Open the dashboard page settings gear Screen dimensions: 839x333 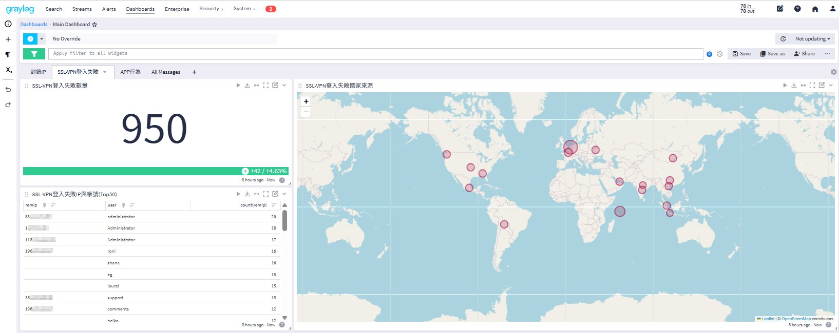click(833, 72)
